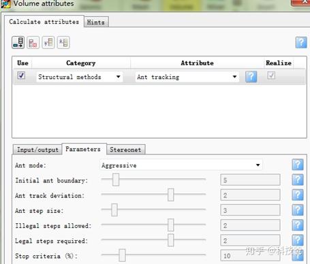This screenshot has height=264, width=310.
Task: Switch to Calculate attributes tab
Action: pyautogui.click(x=44, y=22)
